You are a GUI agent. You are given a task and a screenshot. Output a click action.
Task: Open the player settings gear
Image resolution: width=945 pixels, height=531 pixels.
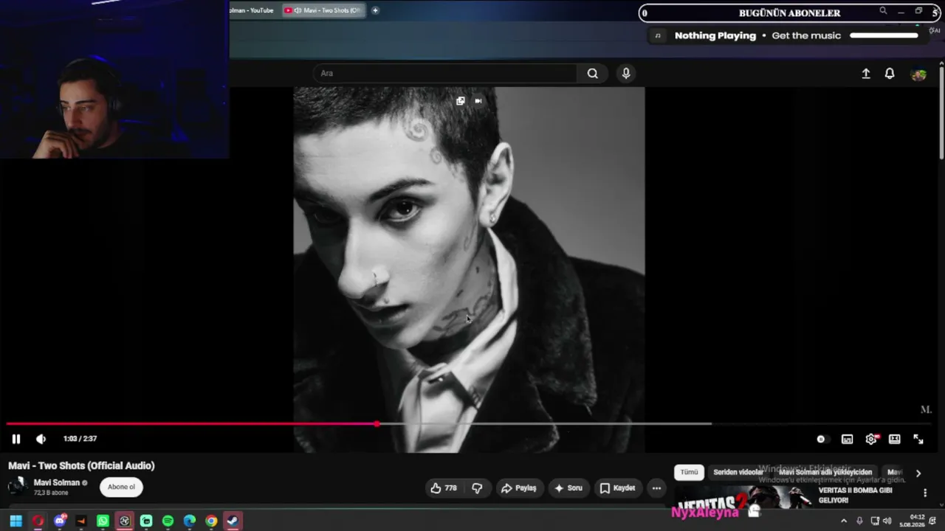871,439
